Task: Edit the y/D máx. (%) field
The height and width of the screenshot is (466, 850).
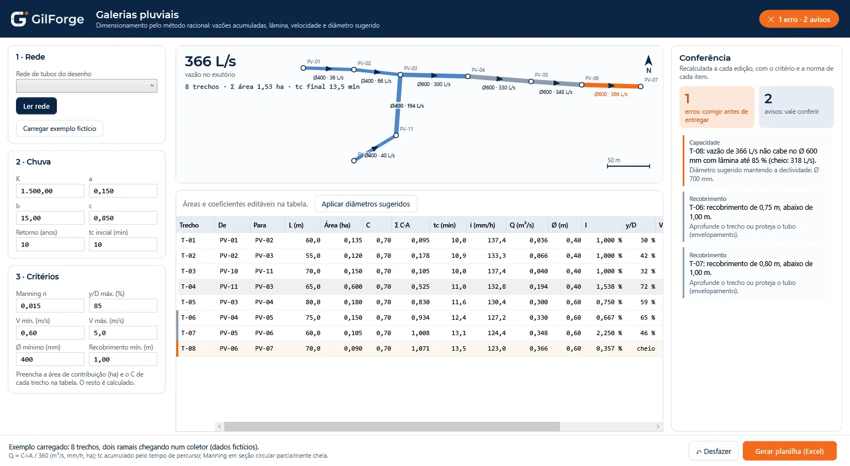Action: 123,306
